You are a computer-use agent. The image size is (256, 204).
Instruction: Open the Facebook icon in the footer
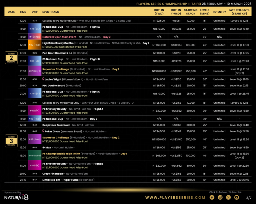[x=212, y=197]
